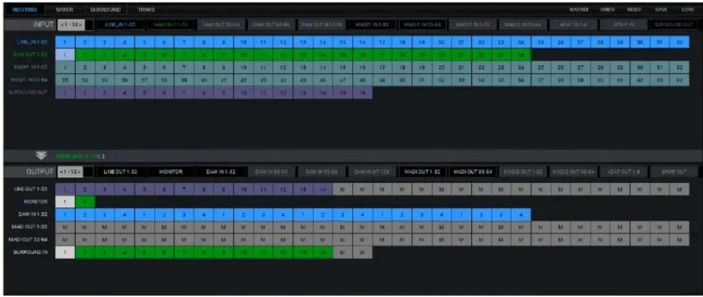This screenshot has width=703, height=297.
Task: Select highlighted channel 1 in DAW OUT row
Action: (66, 55)
